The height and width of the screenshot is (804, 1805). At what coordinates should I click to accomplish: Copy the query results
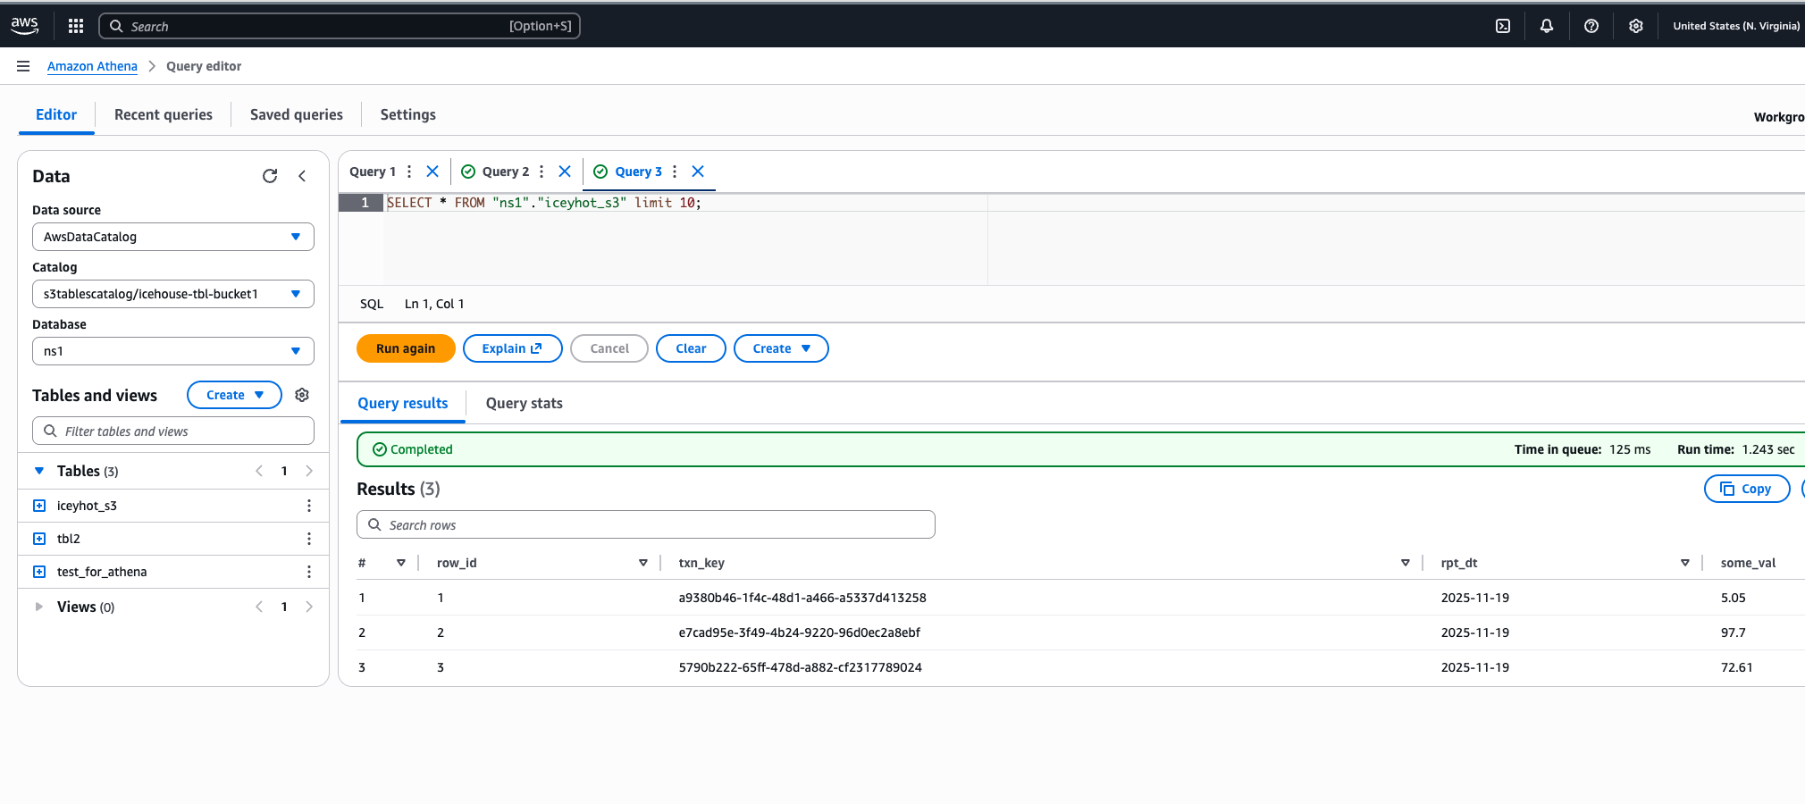coord(1747,489)
